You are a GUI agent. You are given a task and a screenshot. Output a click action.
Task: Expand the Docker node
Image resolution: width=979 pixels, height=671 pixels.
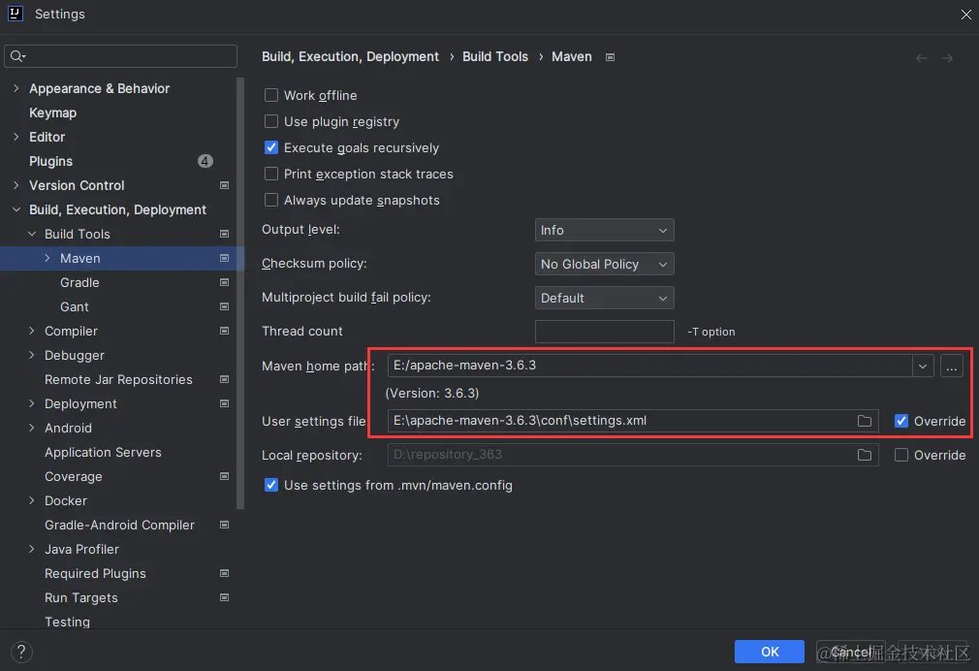tap(32, 500)
